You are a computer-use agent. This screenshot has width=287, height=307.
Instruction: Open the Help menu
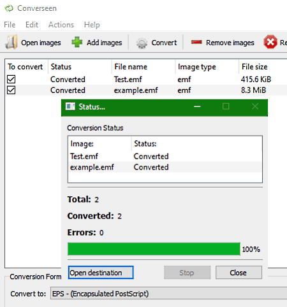pos(92,25)
